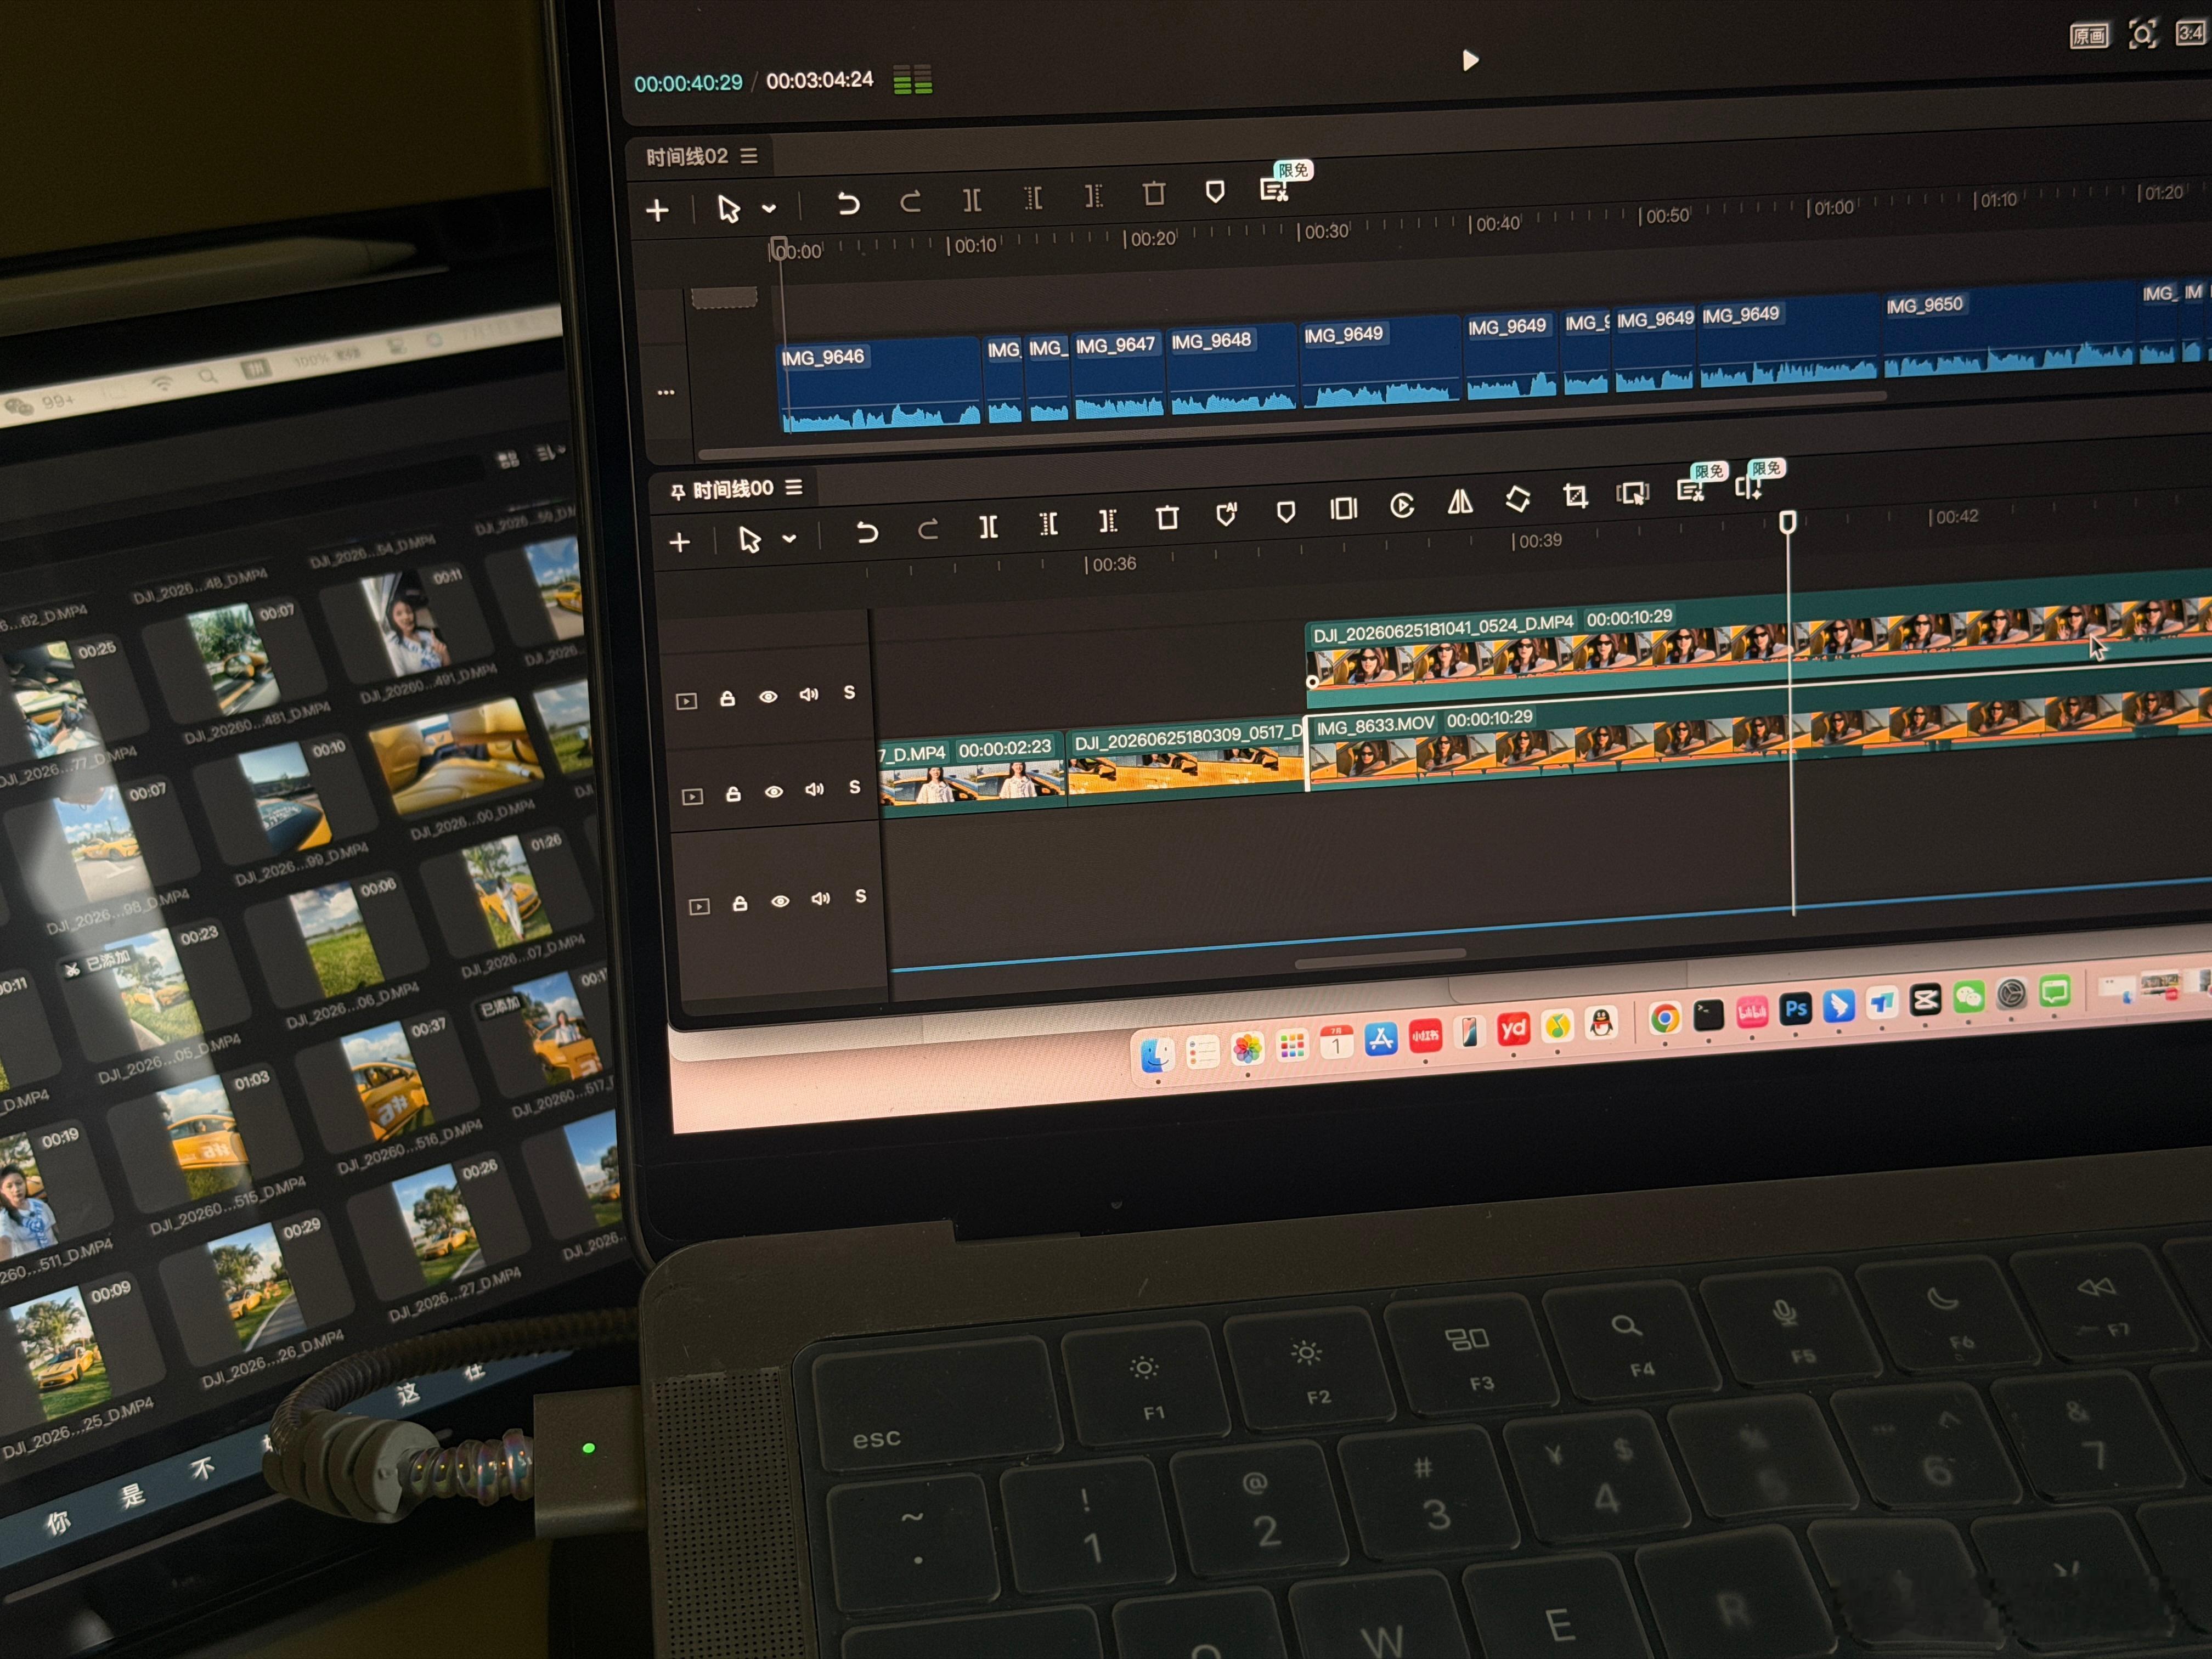The image size is (2212, 1659).
Task: Select the DJI_20260625181041_0524_D.MP4 video clip
Action: click(x=1758, y=640)
